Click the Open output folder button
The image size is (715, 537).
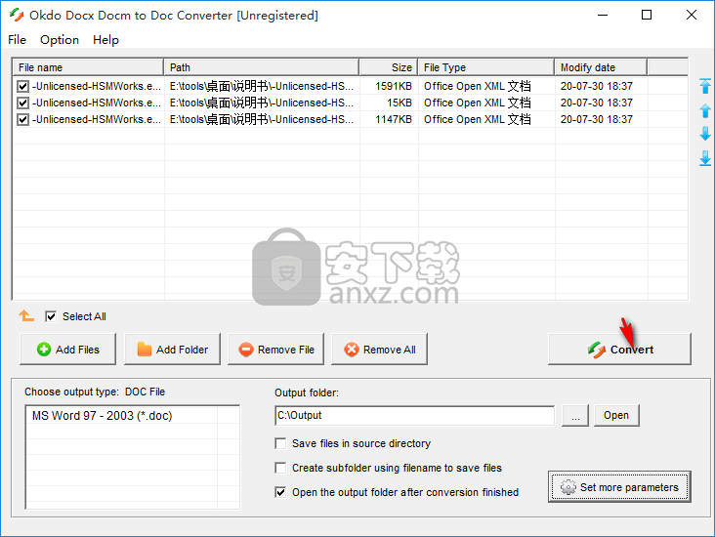click(x=616, y=415)
